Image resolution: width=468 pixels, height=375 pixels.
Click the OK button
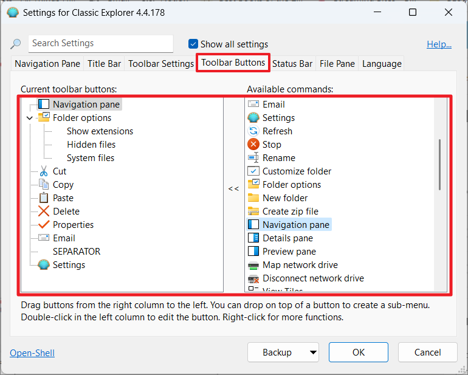[x=359, y=353]
